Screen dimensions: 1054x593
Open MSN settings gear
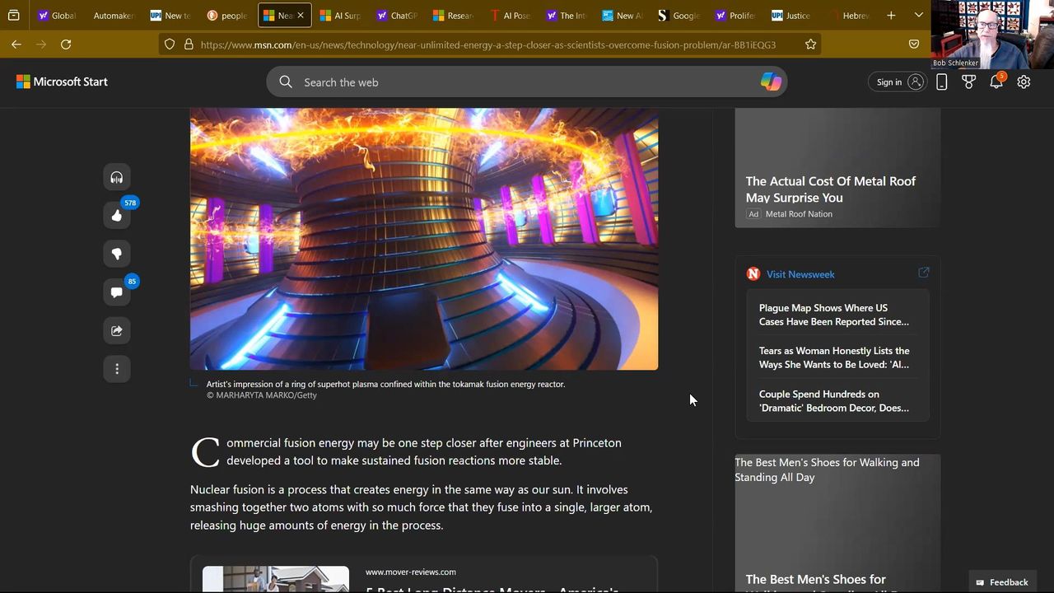click(x=1024, y=82)
